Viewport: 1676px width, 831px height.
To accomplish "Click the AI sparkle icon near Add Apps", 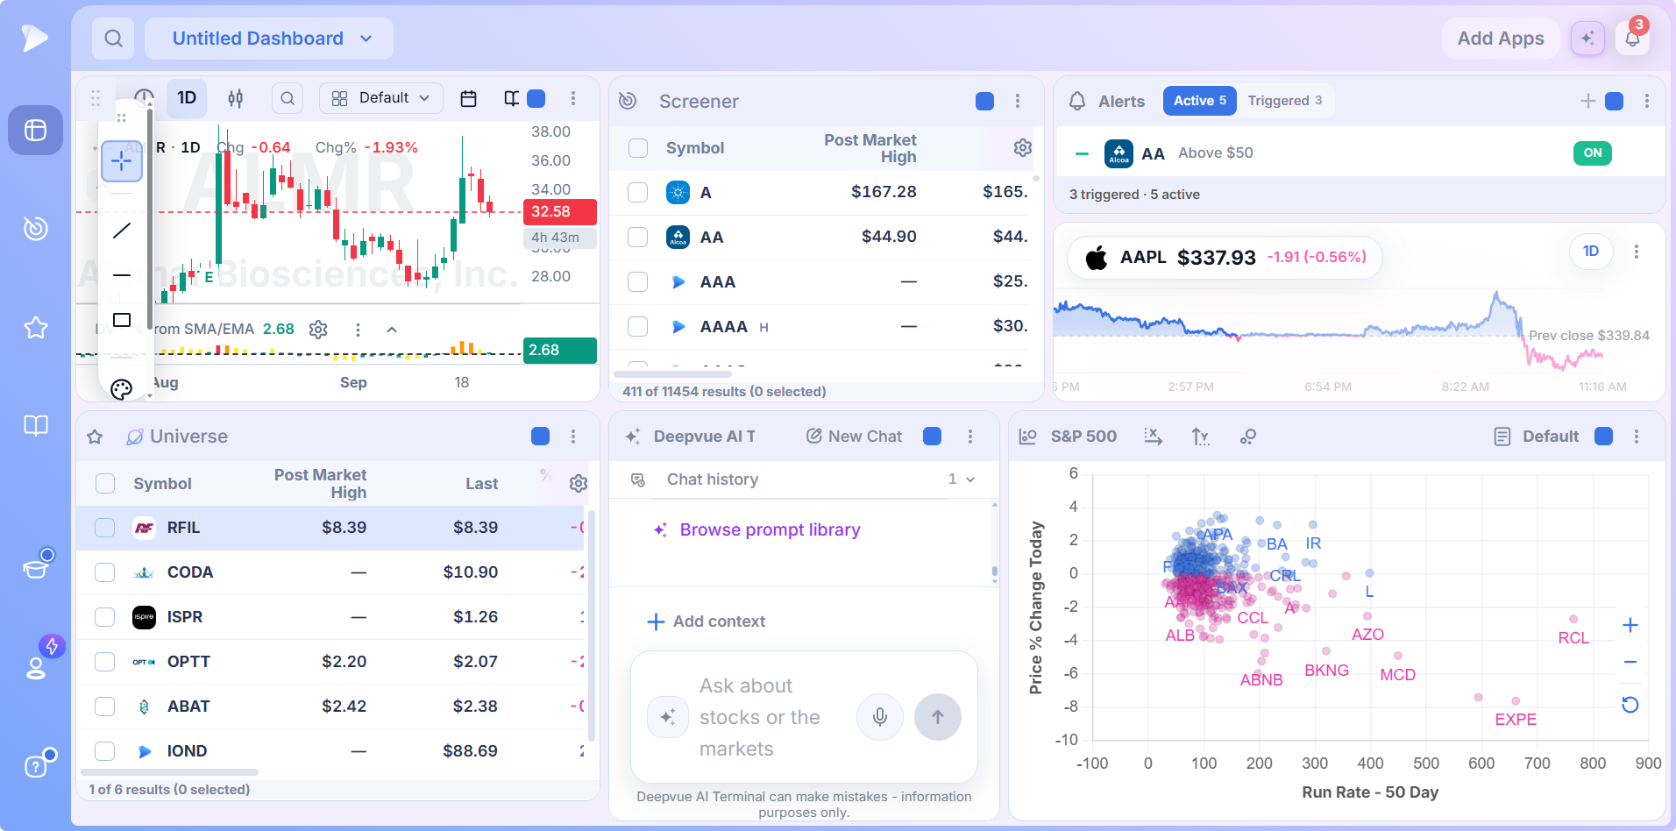I will click(x=1587, y=39).
